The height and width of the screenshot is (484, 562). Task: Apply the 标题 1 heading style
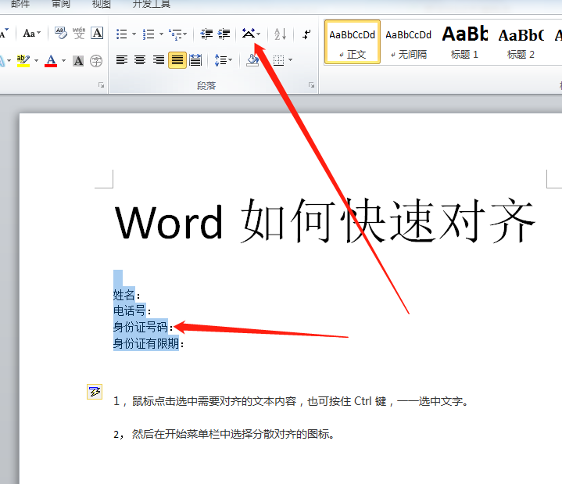[464, 42]
